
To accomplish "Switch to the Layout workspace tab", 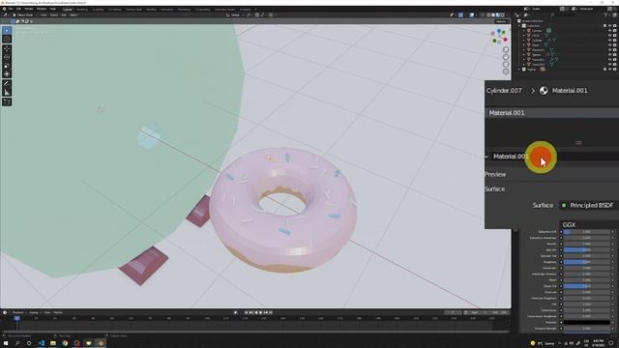I will coord(68,9).
